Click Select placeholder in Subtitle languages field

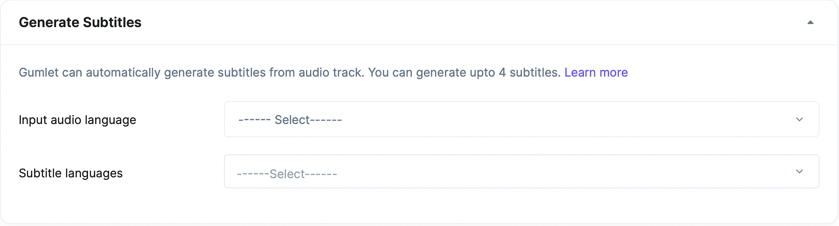pyautogui.click(x=287, y=174)
